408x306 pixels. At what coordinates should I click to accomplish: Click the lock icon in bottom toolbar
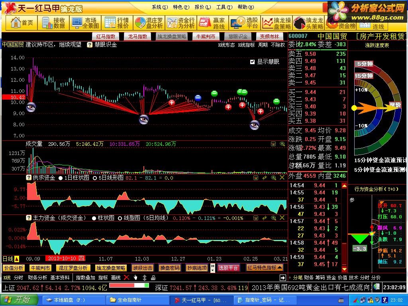coord(153,278)
